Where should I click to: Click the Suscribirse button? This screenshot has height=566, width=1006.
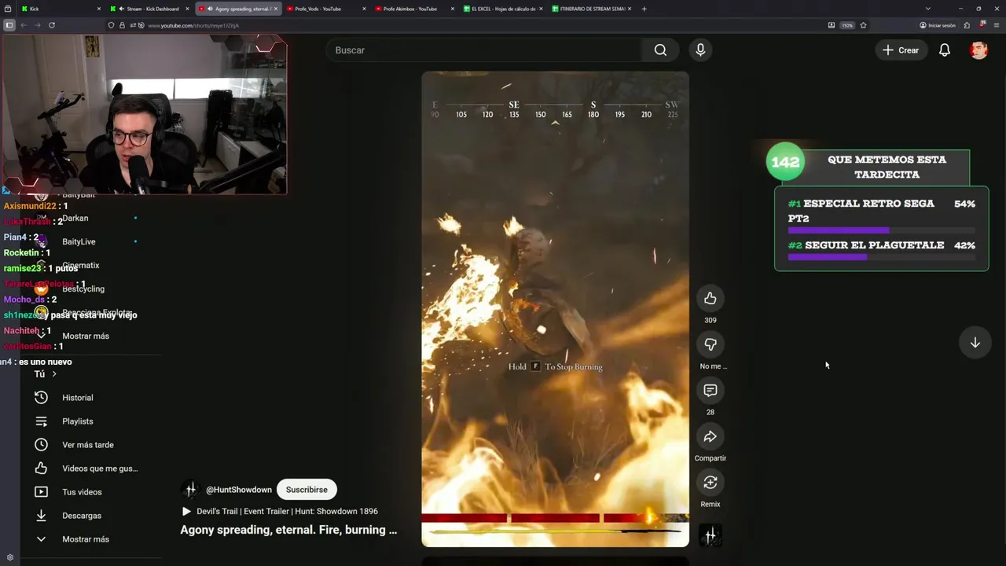click(307, 490)
